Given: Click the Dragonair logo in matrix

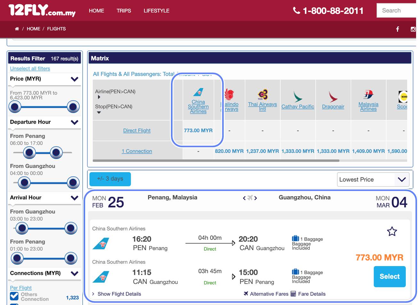Looking at the screenshot, I should (x=333, y=96).
